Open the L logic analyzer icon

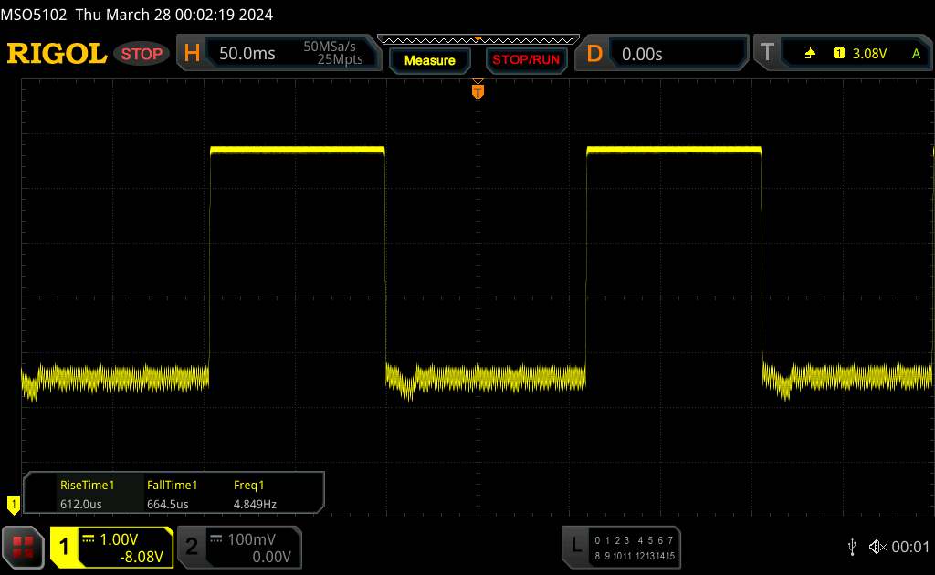pos(575,546)
